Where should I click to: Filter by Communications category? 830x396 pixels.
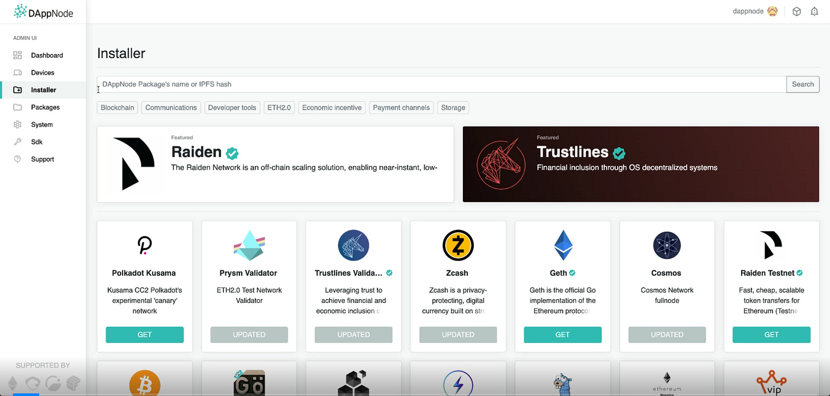click(171, 107)
